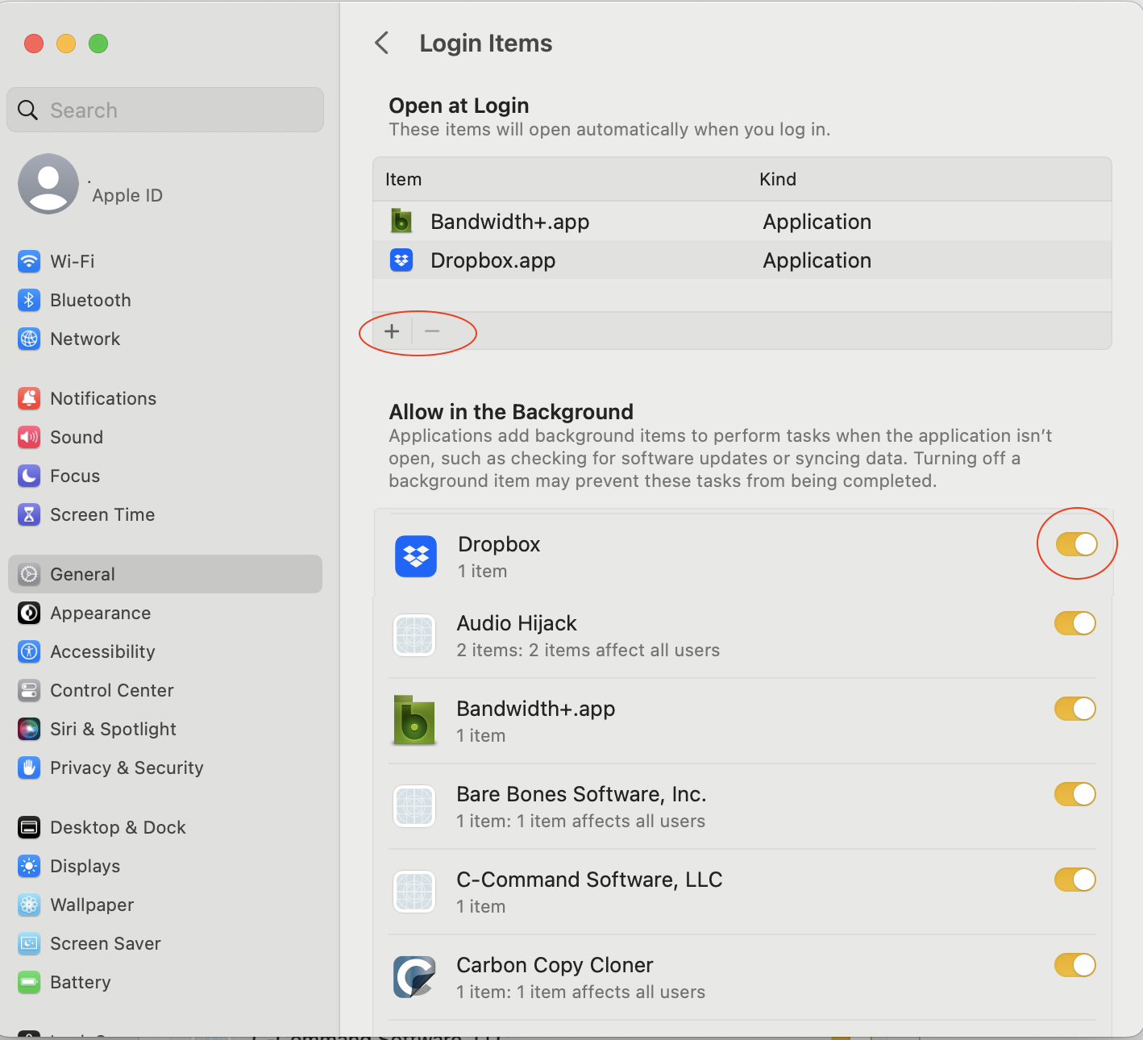Toggle Bandwidth+.app background permission
Screen dimensions: 1143x1040
pos(1075,709)
